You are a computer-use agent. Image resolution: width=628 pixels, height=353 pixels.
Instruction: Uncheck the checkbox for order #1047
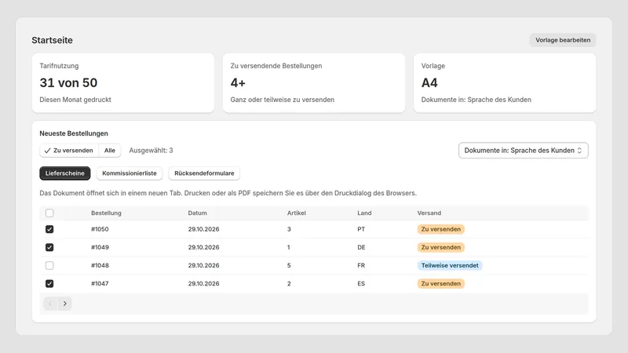(49, 283)
